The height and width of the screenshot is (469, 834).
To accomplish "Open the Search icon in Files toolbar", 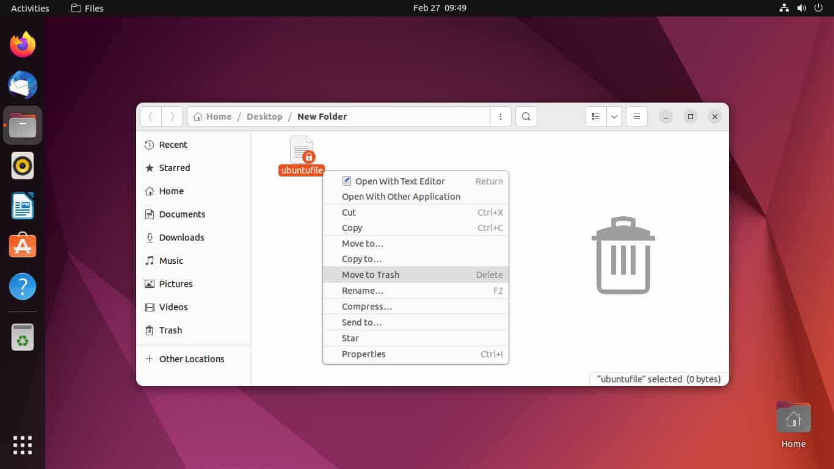I will [526, 116].
